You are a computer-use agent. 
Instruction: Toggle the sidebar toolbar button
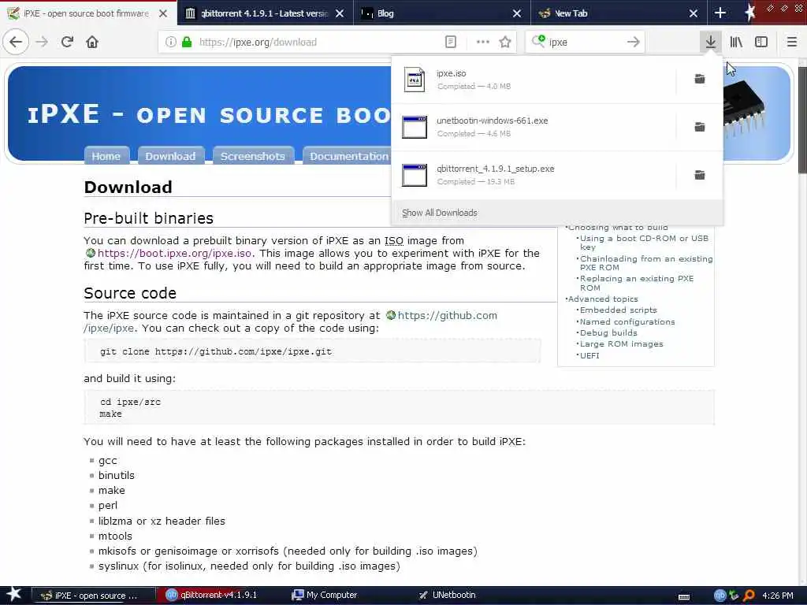(x=761, y=43)
